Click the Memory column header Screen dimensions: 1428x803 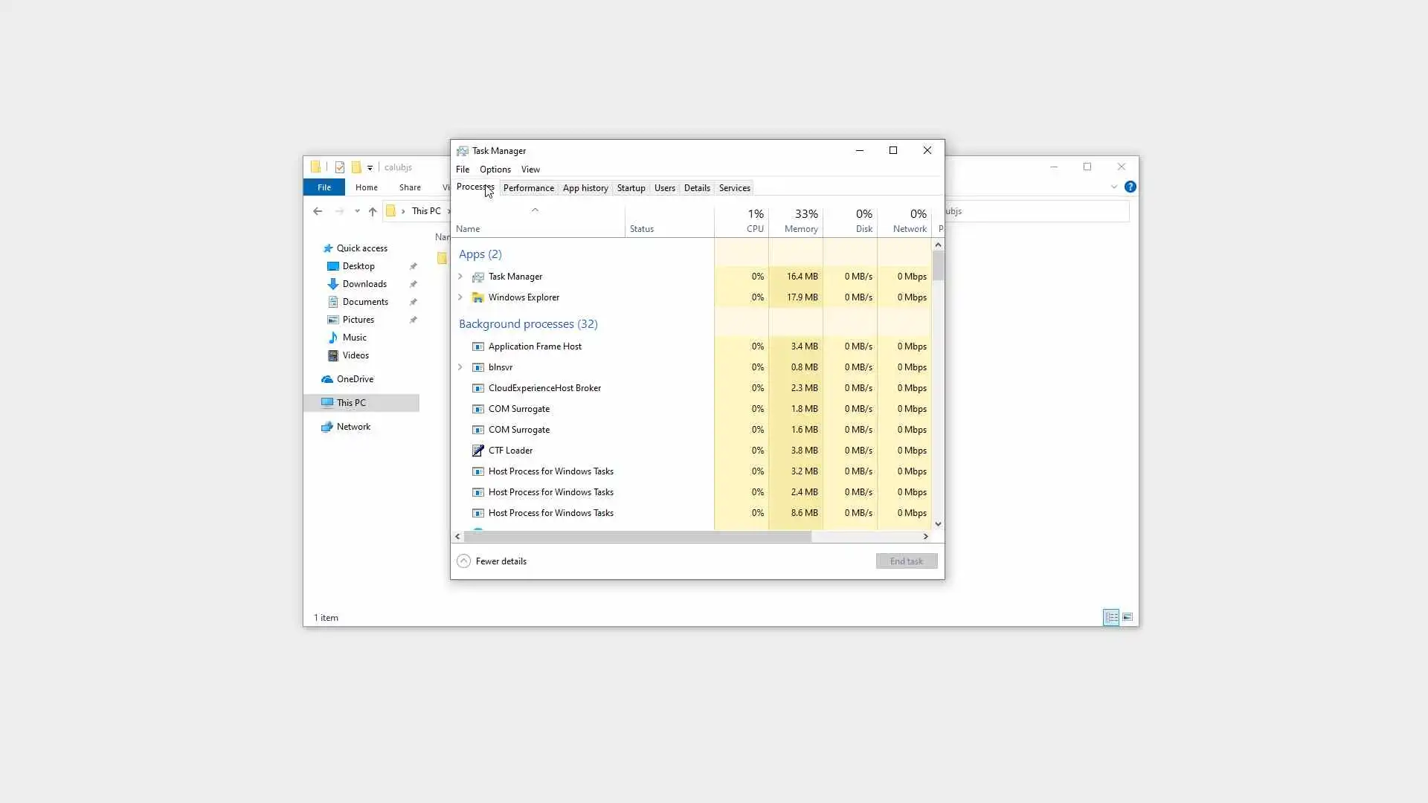click(x=796, y=221)
